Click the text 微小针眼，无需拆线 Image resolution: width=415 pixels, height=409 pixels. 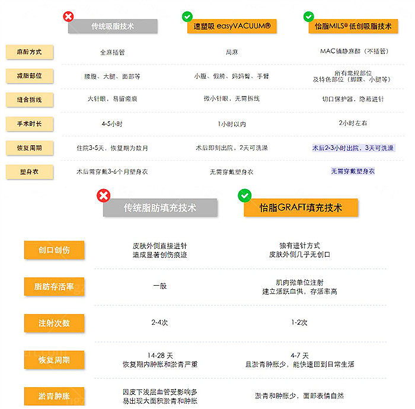pos(232,98)
